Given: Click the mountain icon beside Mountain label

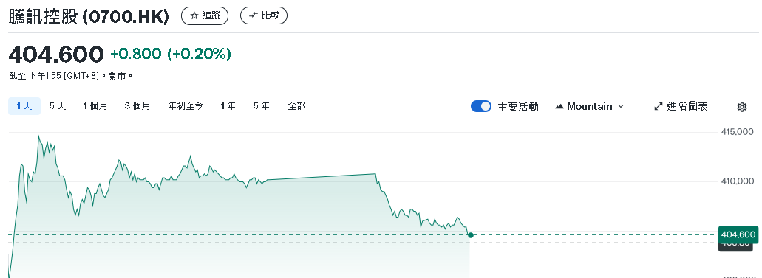Looking at the screenshot, I should (559, 106).
